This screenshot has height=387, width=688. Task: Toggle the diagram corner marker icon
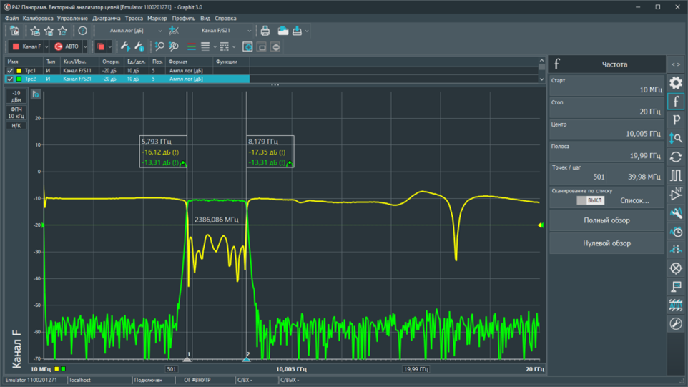tap(36, 94)
